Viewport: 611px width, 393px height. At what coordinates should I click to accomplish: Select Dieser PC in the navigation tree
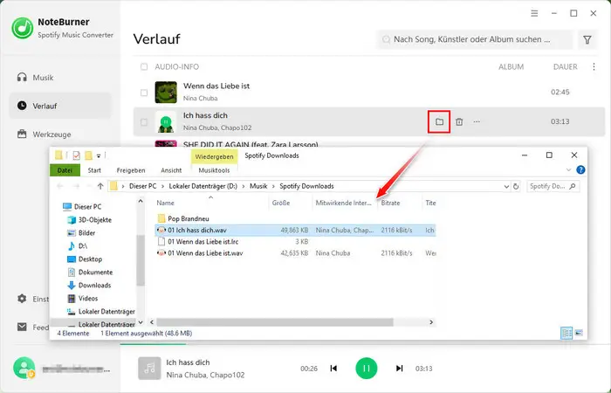pos(82,207)
